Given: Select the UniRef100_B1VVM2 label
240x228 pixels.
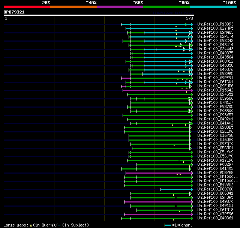Looking at the screenshot, I should (x=215, y=185).
